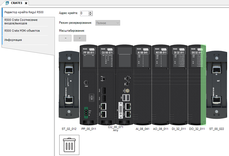229x156 pixels.
Task: Decrease crate address with down arrow
Action: point(90,14)
